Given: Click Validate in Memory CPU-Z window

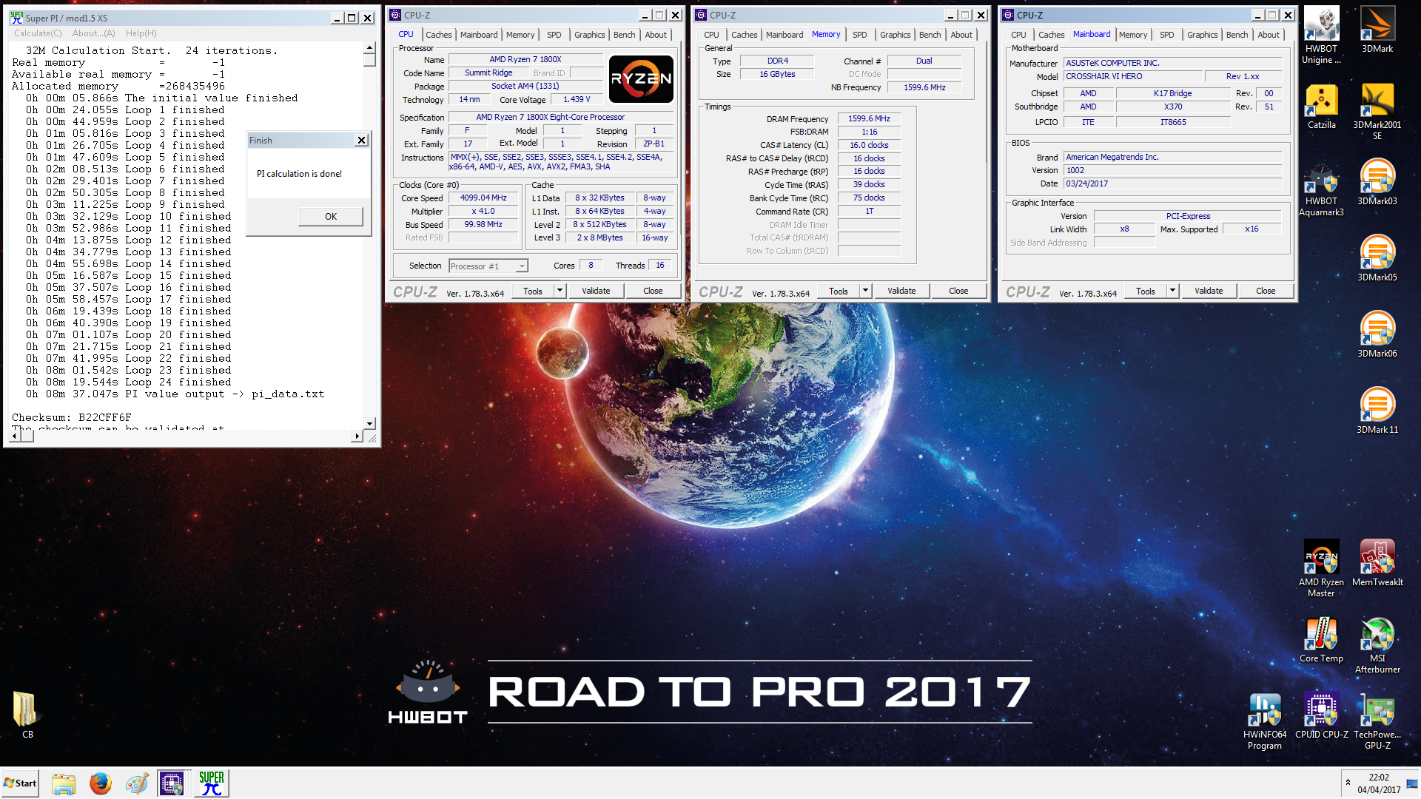Looking at the screenshot, I should [901, 291].
